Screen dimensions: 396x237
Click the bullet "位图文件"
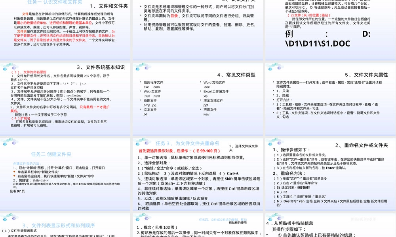pos(150,100)
